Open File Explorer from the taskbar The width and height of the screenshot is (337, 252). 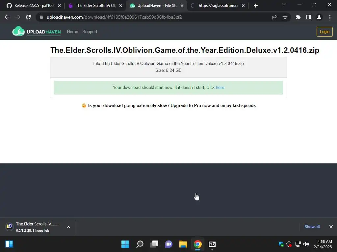click(183, 244)
